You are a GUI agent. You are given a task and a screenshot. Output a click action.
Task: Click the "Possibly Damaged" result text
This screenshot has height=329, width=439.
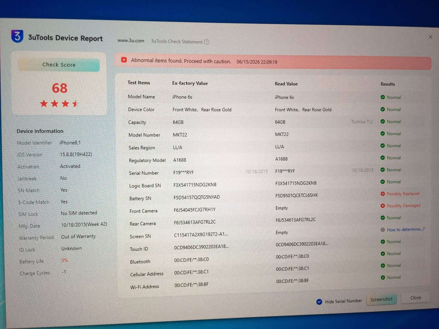point(404,206)
